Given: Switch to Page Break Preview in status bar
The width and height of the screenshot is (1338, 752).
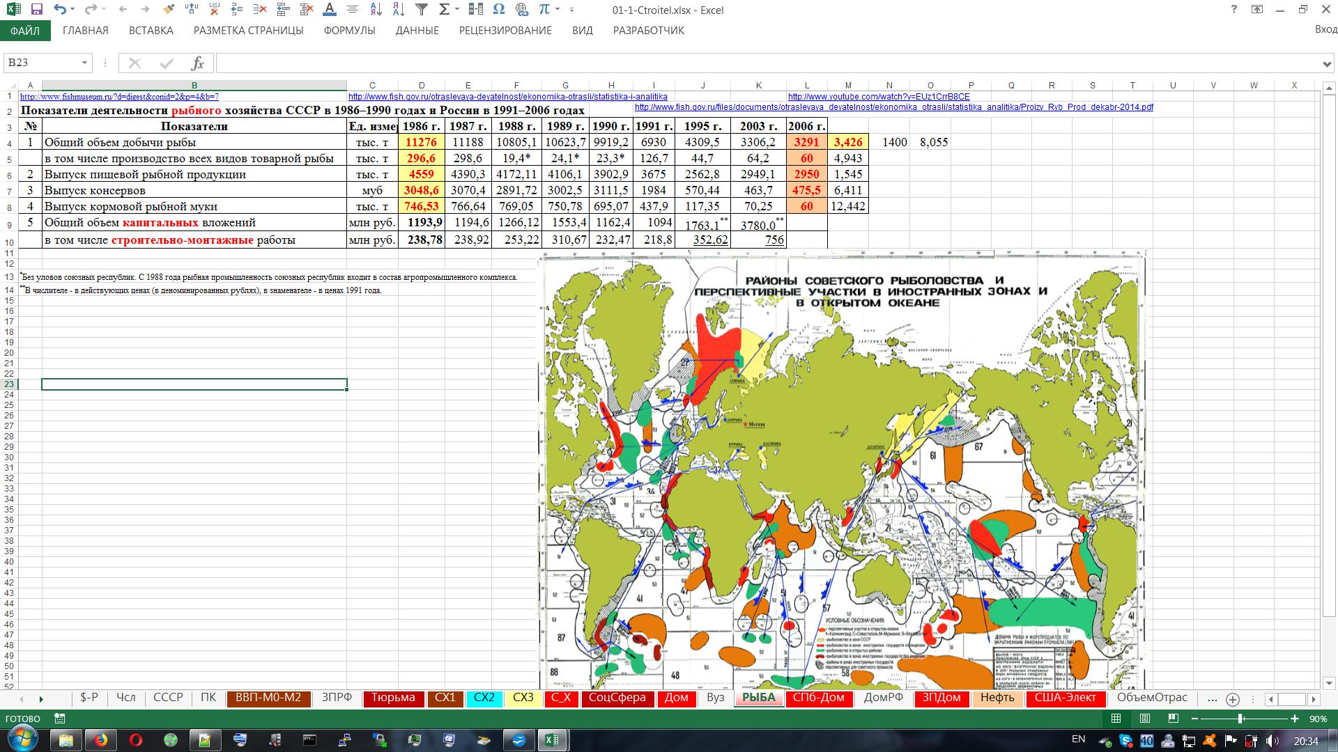Looking at the screenshot, I should (x=1174, y=719).
